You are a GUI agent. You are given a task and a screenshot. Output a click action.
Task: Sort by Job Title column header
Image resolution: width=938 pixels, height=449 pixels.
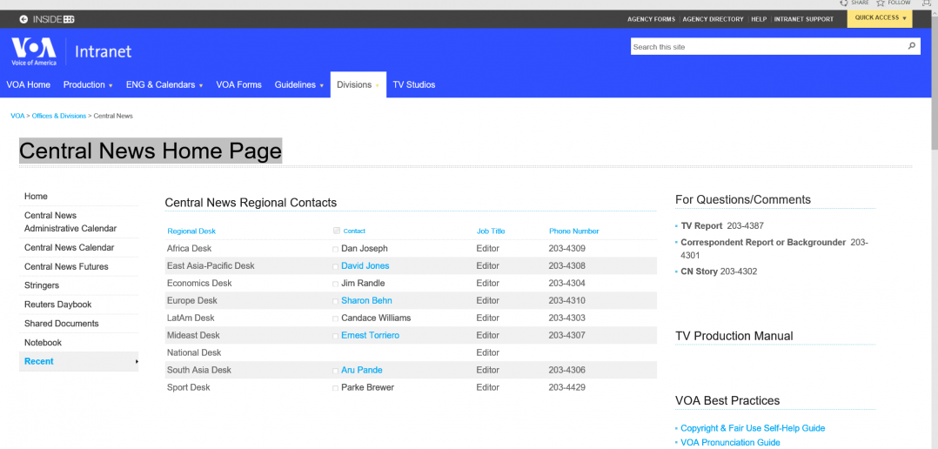(491, 231)
